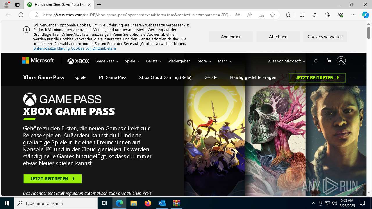
Task: Add page to favorites star
Action: [273, 15]
